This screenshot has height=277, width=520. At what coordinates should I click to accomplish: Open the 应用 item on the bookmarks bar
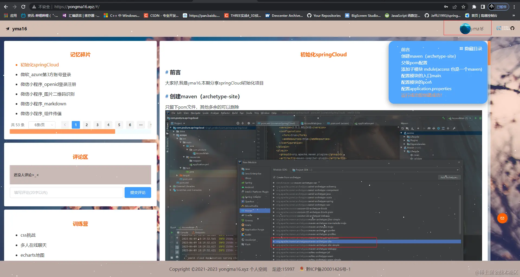[x=13, y=15]
